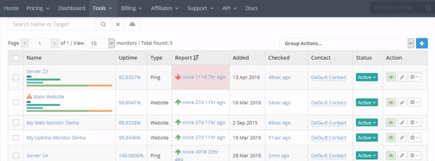
Task: Edit My Uptime Monitor Demo pencil icon
Action: tap(402, 138)
